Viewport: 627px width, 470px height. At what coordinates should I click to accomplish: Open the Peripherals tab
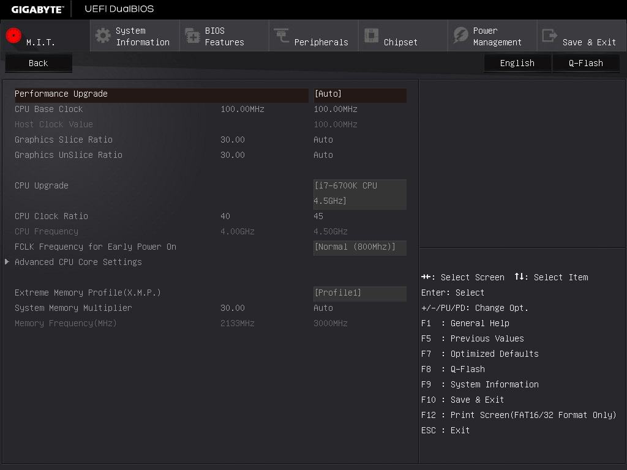coord(313,35)
